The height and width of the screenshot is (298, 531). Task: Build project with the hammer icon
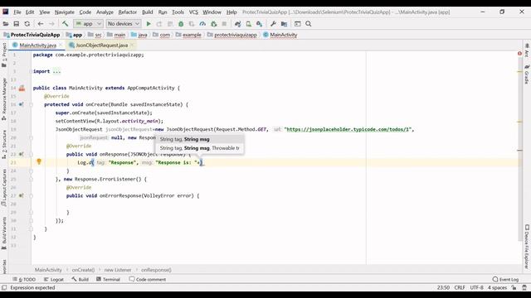(x=65, y=24)
